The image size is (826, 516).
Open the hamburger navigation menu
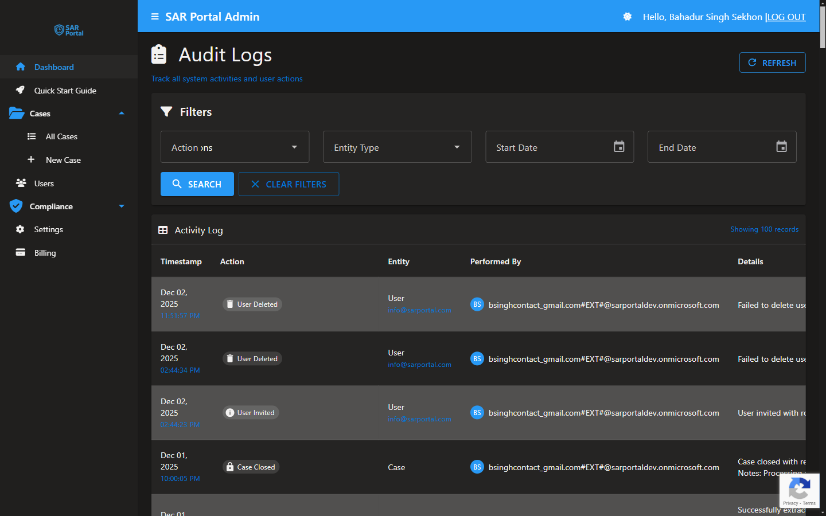tap(154, 17)
